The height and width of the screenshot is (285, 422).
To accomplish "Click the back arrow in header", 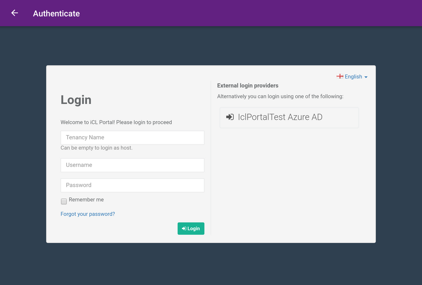I will click(x=15, y=13).
